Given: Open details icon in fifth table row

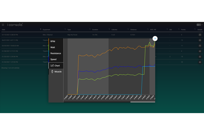Looking at the screenshot, I should coord(200,56).
